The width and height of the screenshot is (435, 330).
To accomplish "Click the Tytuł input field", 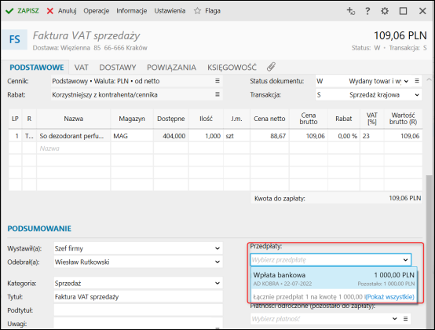I will click(x=138, y=297).
